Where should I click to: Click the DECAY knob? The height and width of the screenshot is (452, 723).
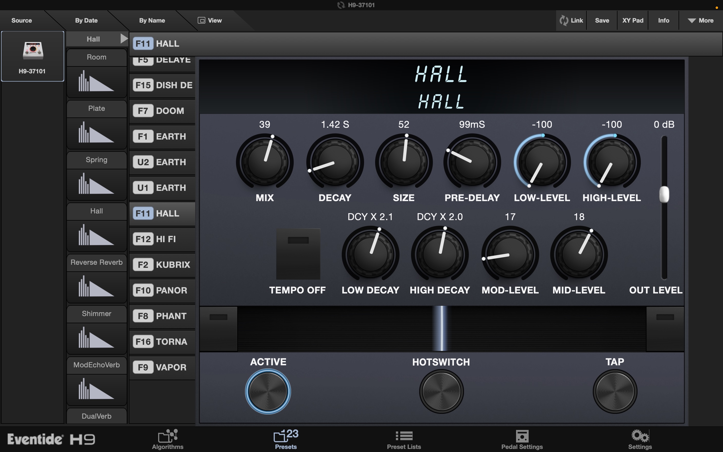(x=335, y=162)
